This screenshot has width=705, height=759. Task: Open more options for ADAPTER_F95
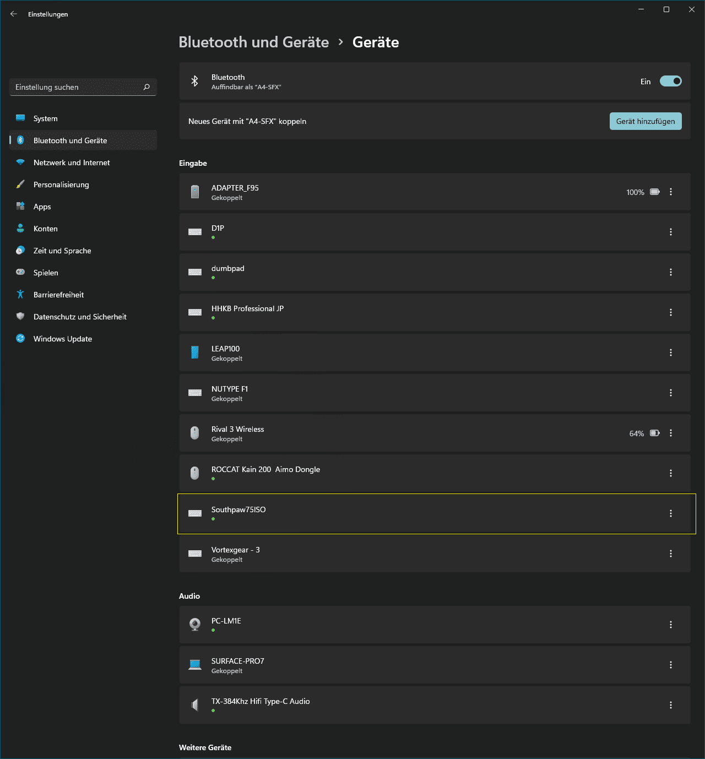(x=671, y=192)
